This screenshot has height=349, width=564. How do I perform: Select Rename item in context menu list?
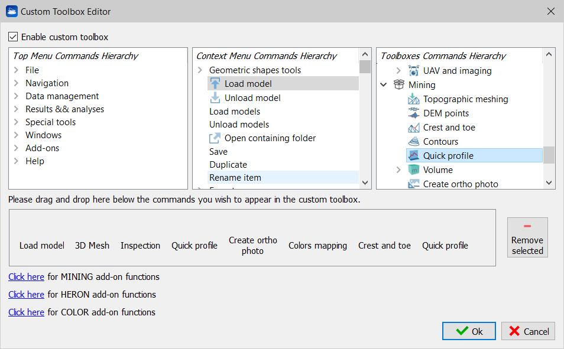[235, 178]
